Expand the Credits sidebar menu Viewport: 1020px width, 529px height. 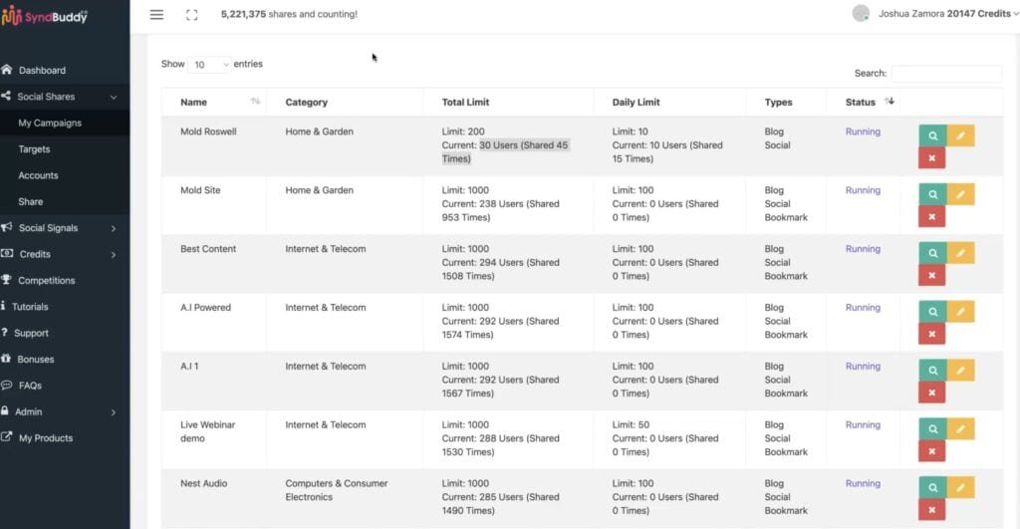[x=65, y=254]
